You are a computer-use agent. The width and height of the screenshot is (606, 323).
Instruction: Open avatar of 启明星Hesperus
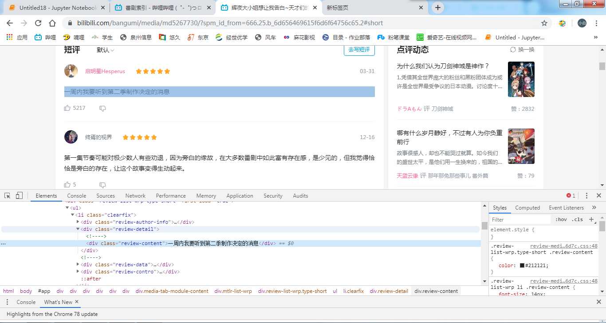(71, 71)
